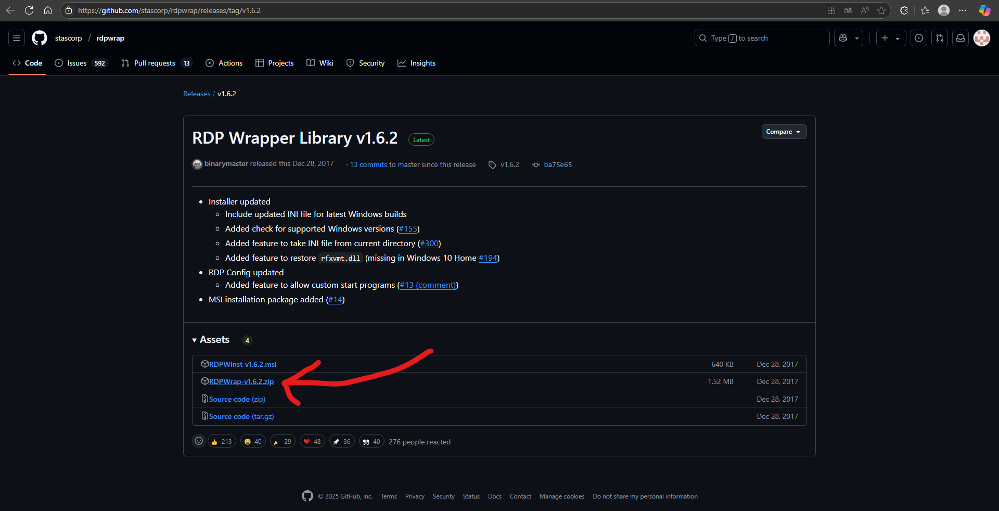Open the Wiki tab

320,63
